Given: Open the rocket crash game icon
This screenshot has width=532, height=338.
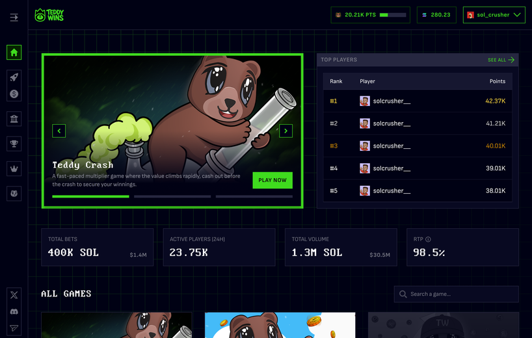Looking at the screenshot, I should point(14,77).
